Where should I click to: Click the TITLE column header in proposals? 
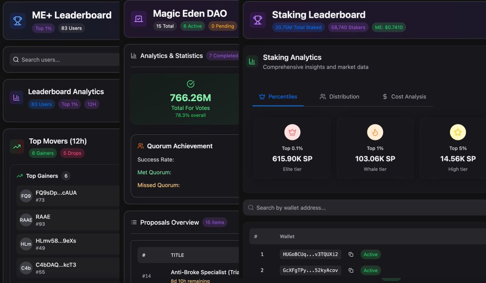click(x=177, y=255)
